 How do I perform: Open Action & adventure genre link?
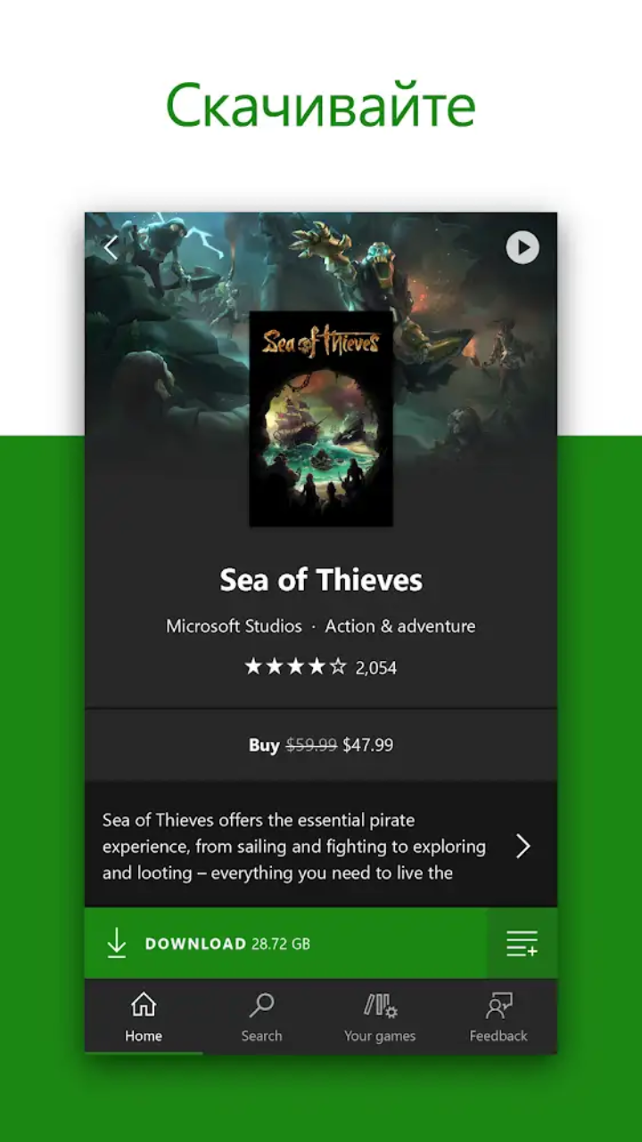tap(400, 626)
